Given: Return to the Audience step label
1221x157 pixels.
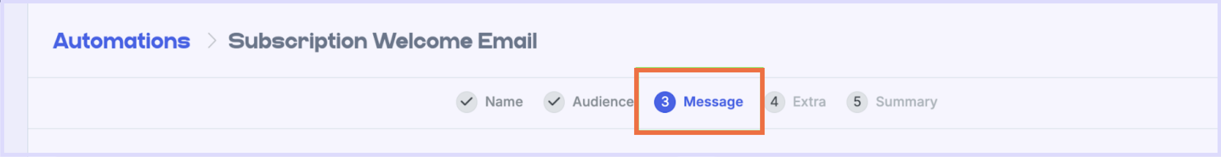Looking at the screenshot, I should 602,102.
